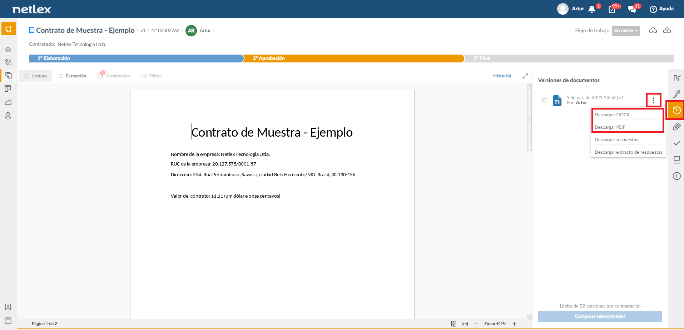Go to home icon in sidebar

pyautogui.click(x=8, y=49)
